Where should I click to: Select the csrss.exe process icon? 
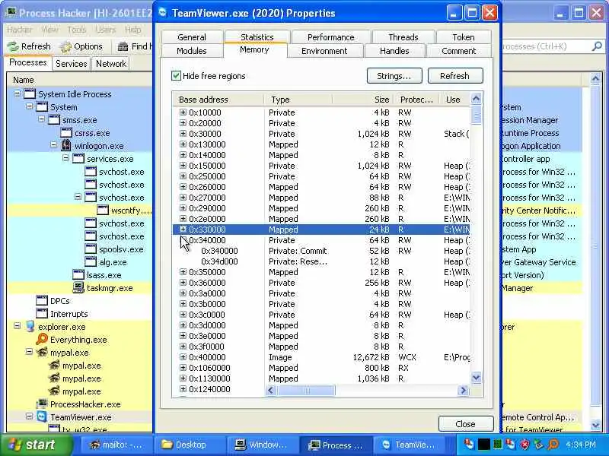click(66, 133)
